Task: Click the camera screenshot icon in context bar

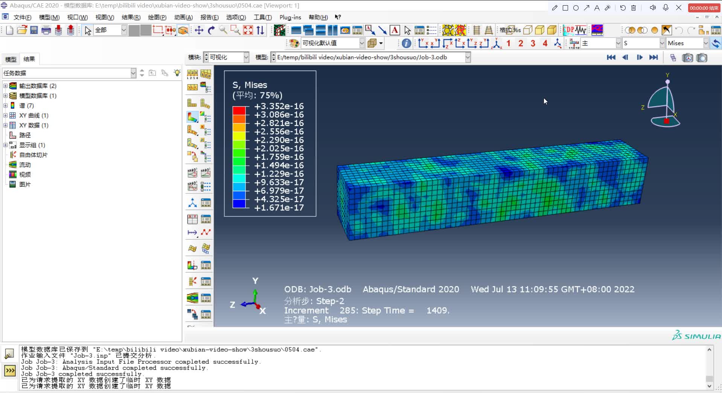Action: 702,57
